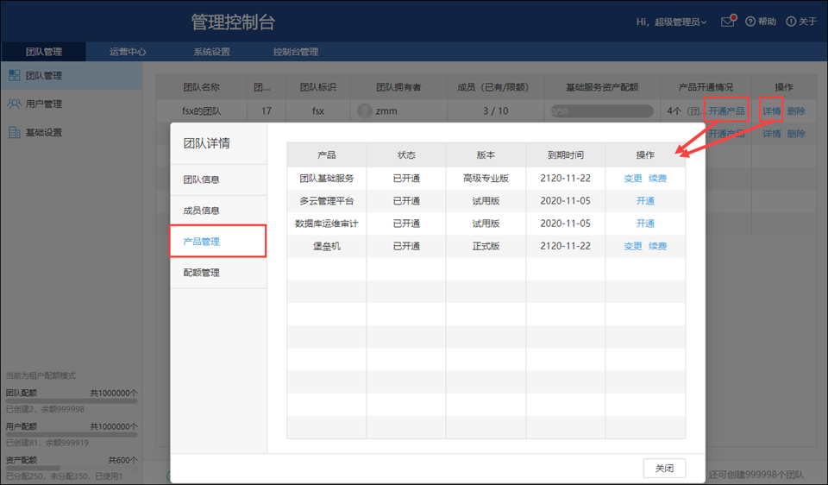Click the zmm owner avatar icon
The image size is (828, 485).
365,110
